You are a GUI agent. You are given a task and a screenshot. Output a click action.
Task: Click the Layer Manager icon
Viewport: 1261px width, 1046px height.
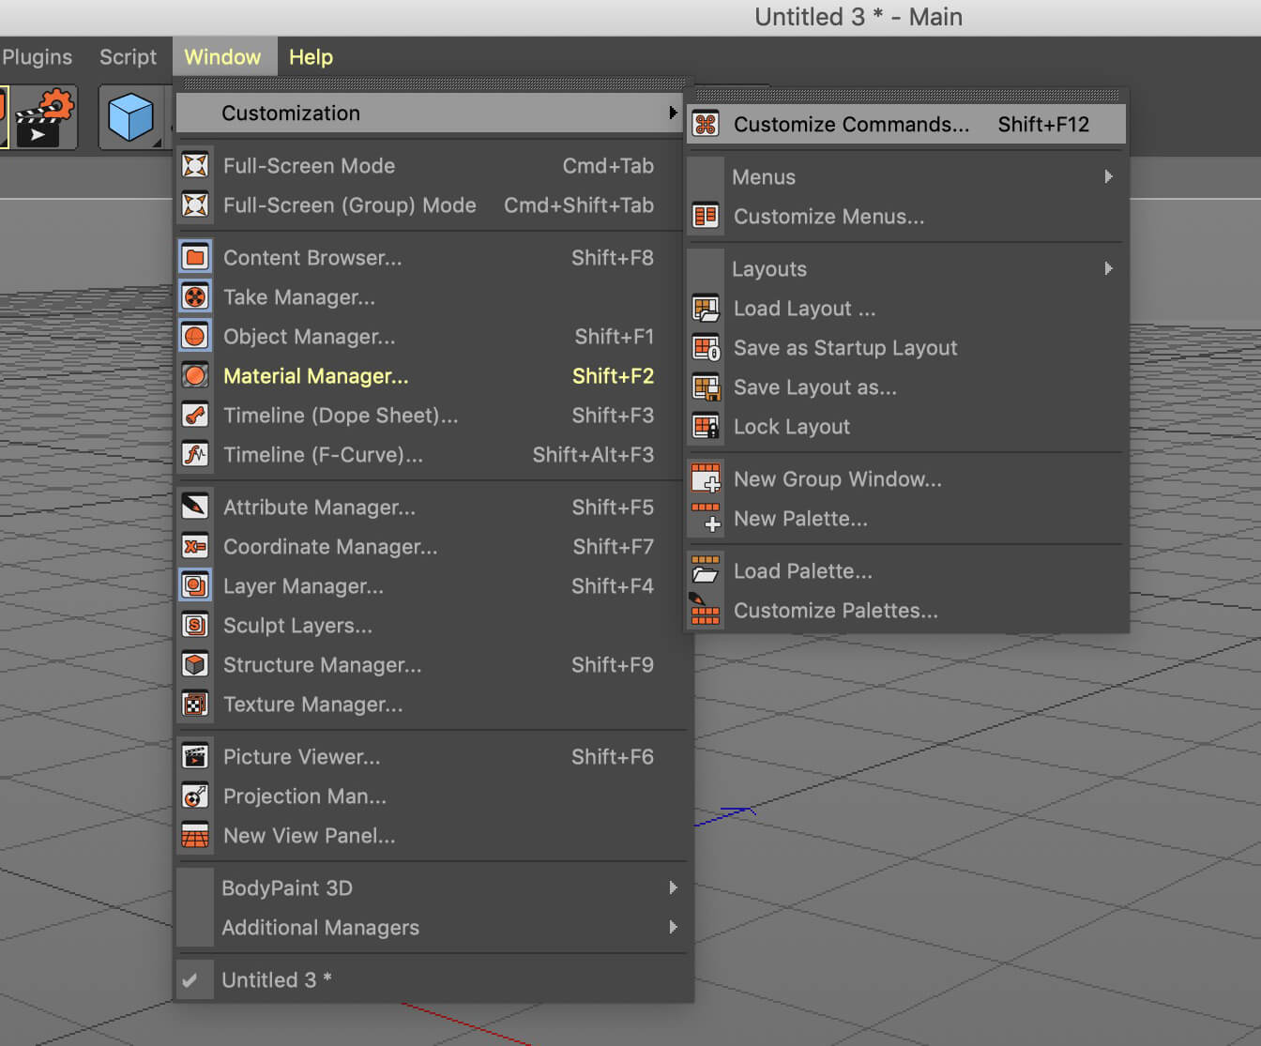[195, 586]
